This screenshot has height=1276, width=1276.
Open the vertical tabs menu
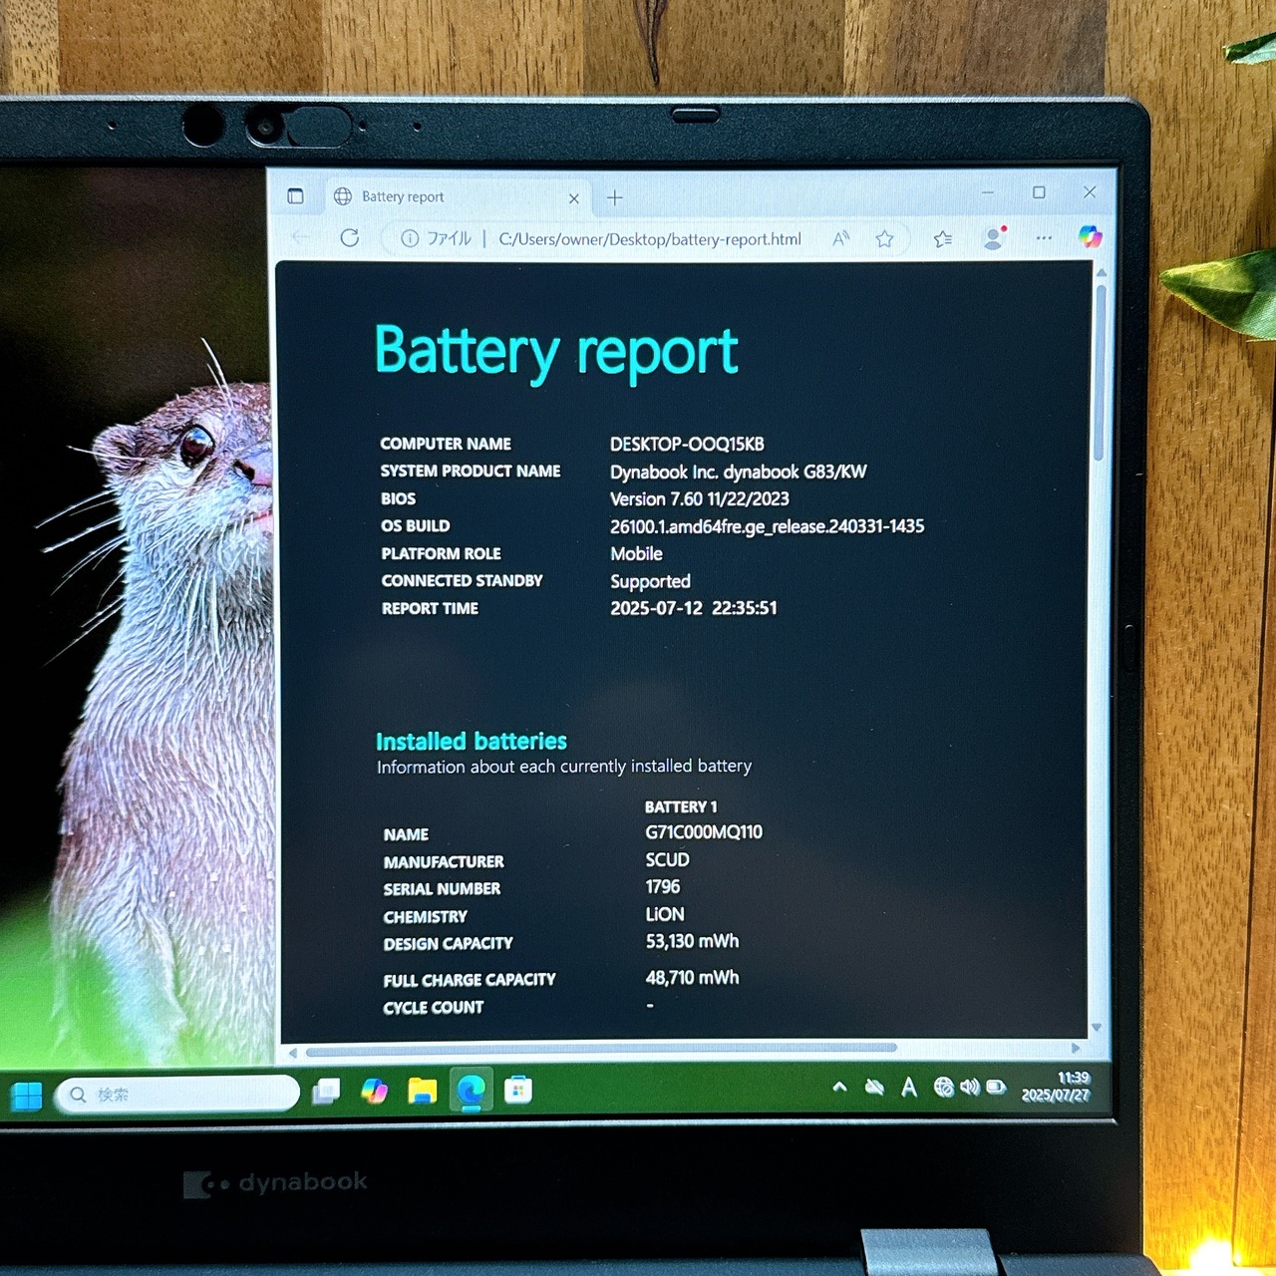[x=295, y=196]
